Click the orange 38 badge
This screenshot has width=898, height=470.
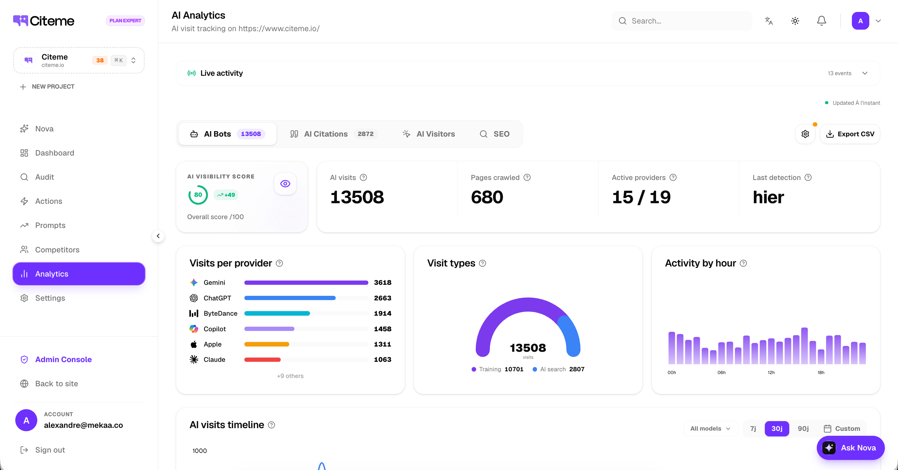tap(100, 60)
